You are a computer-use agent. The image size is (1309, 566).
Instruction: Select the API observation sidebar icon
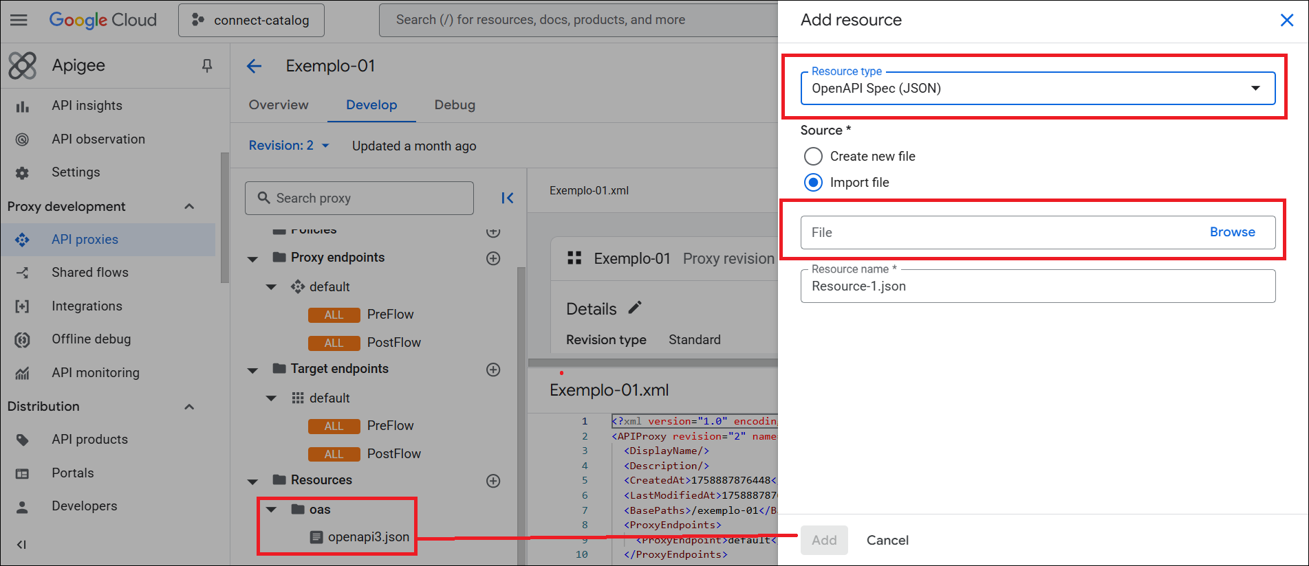pos(23,139)
